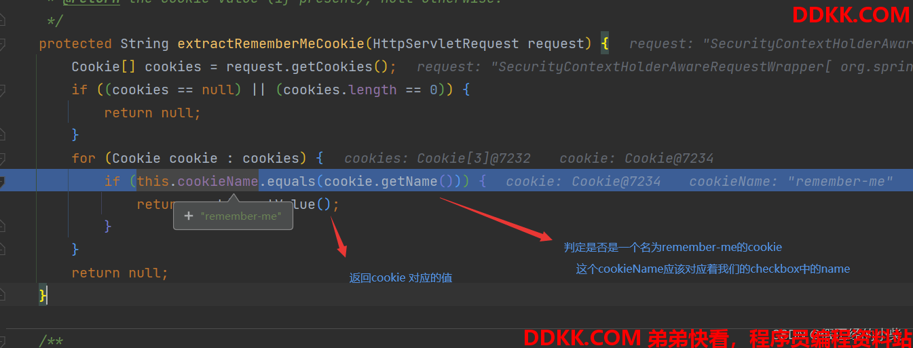Click the fold end marker after return null block
The width and height of the screenshot is (913, 348).
tap(2, 136)
